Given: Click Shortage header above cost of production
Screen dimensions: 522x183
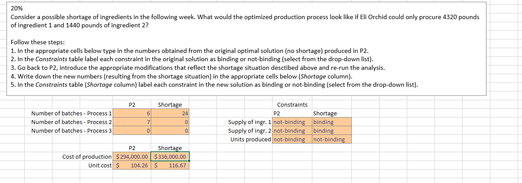Looking at the screenshot, I should tap(170, 148).
